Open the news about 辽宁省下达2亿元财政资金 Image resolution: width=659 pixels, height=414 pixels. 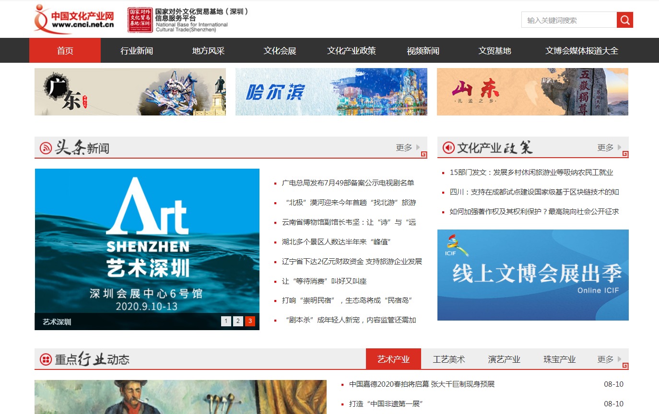coord(351,261)
